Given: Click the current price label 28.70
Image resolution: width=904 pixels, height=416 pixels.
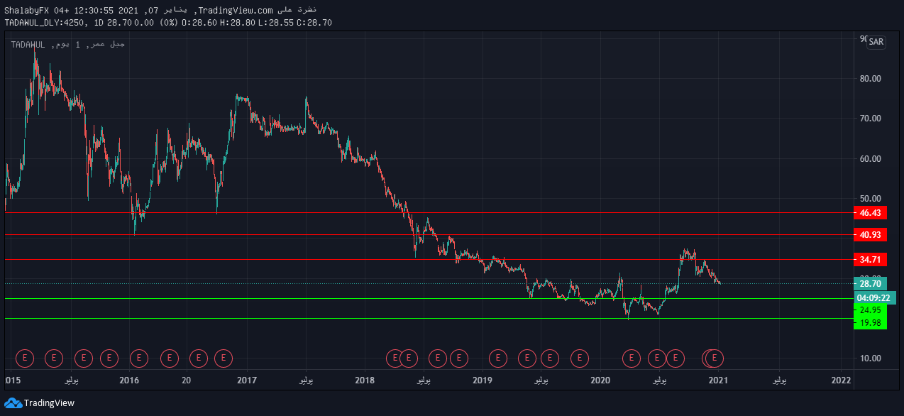Looking at the screenshot, I should 870,284.
